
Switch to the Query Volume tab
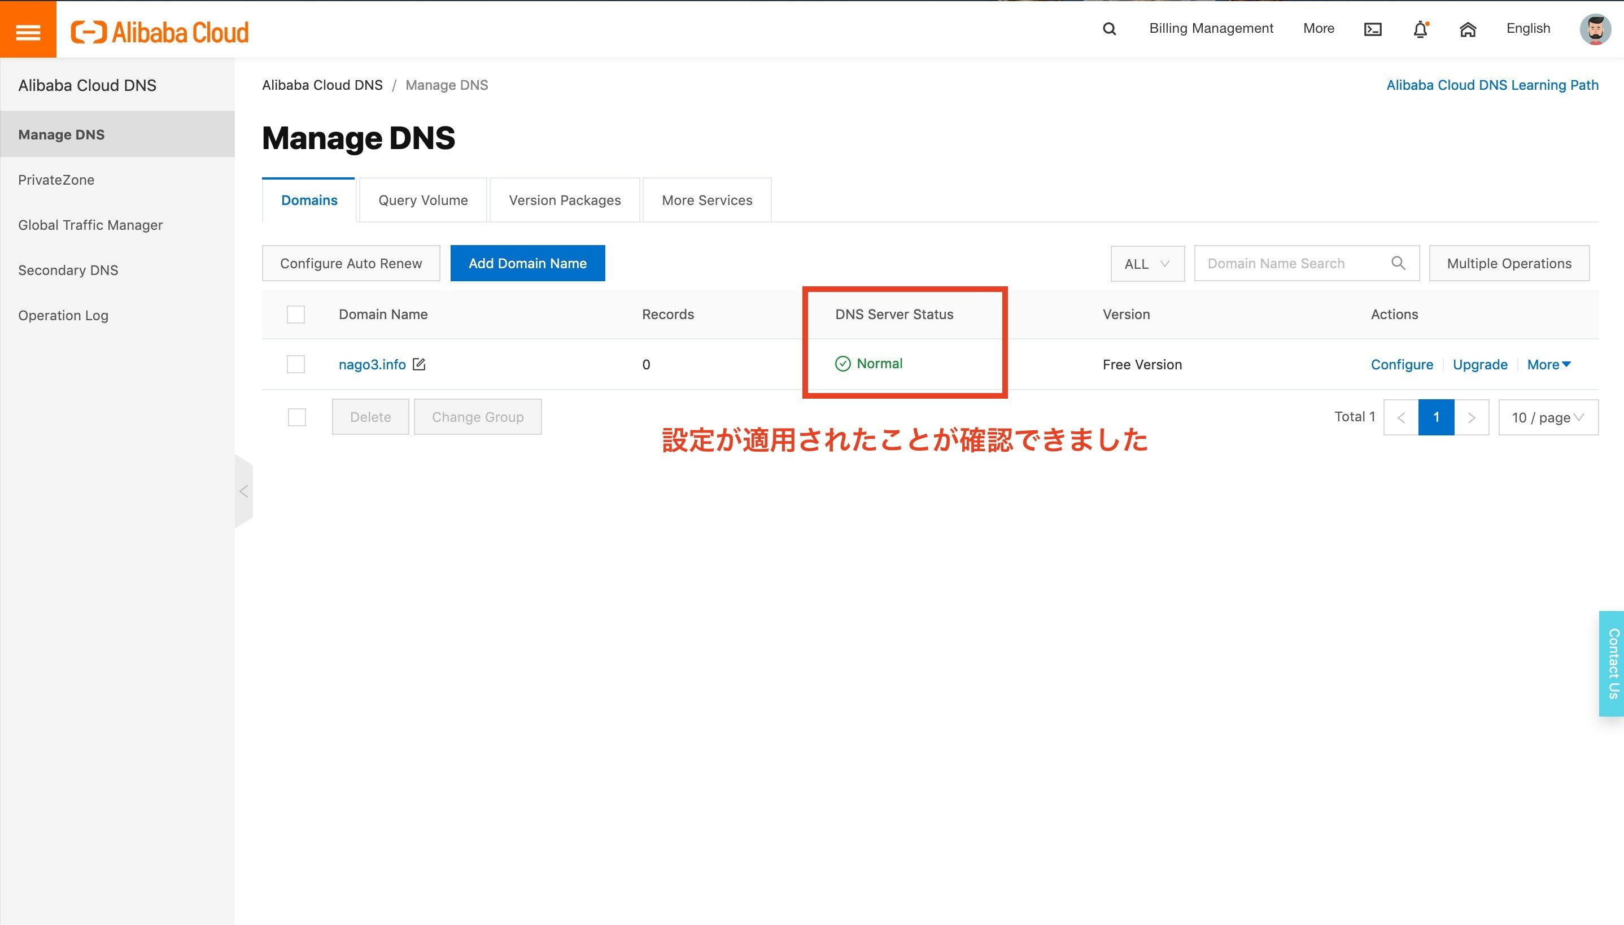[423, 200]
